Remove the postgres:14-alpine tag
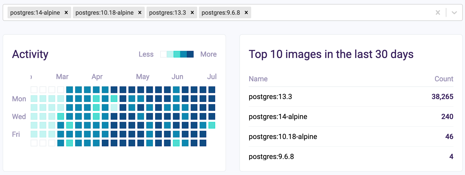Viewport: 465px width, 175px height. 66,12
